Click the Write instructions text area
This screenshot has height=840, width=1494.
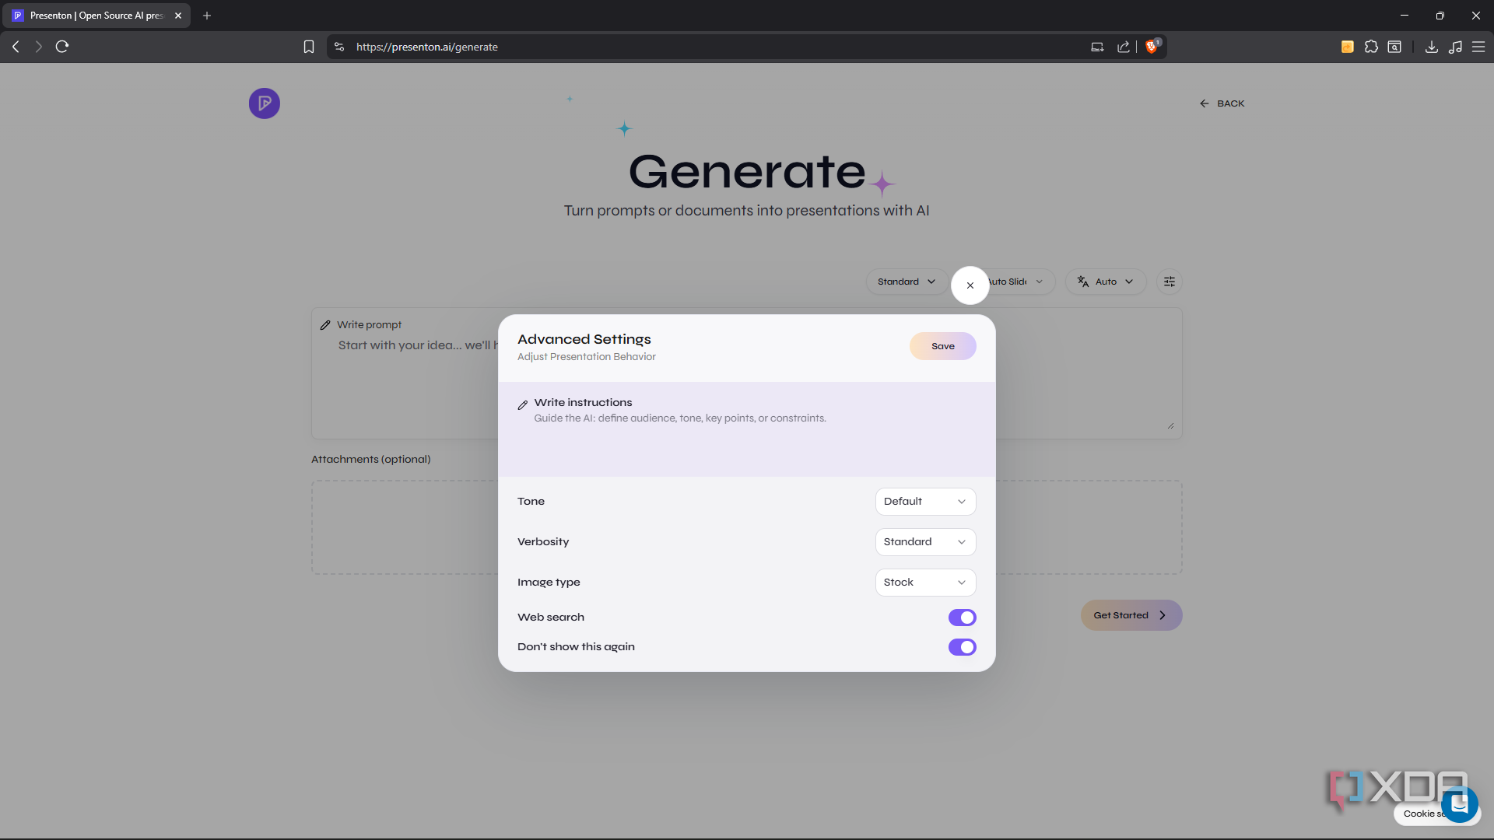pyautogui.click(x=747, y=429)
